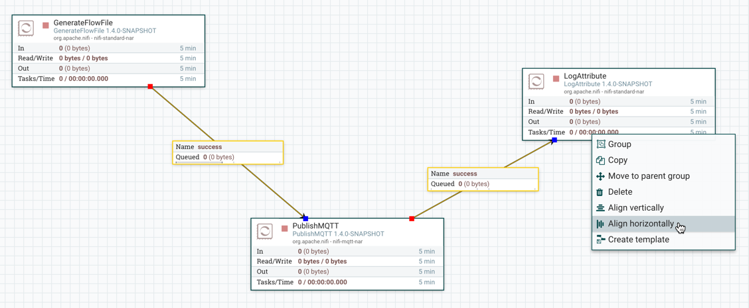
Task: Click the Group icon in context menu
Action: pos(600,144)
